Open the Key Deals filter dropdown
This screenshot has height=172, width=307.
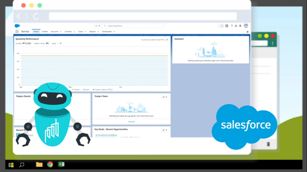165,130
